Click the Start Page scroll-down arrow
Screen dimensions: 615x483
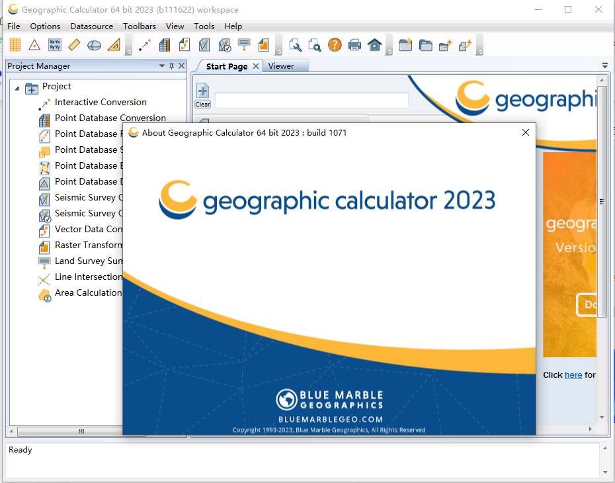point(602,417)
